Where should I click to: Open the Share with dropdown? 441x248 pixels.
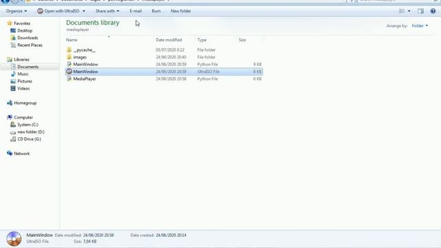tap(107, 11)
